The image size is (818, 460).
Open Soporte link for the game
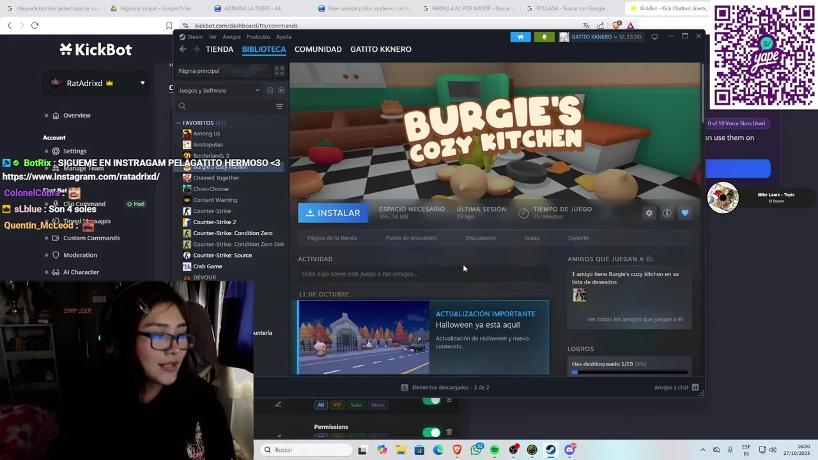coord(578,238)
